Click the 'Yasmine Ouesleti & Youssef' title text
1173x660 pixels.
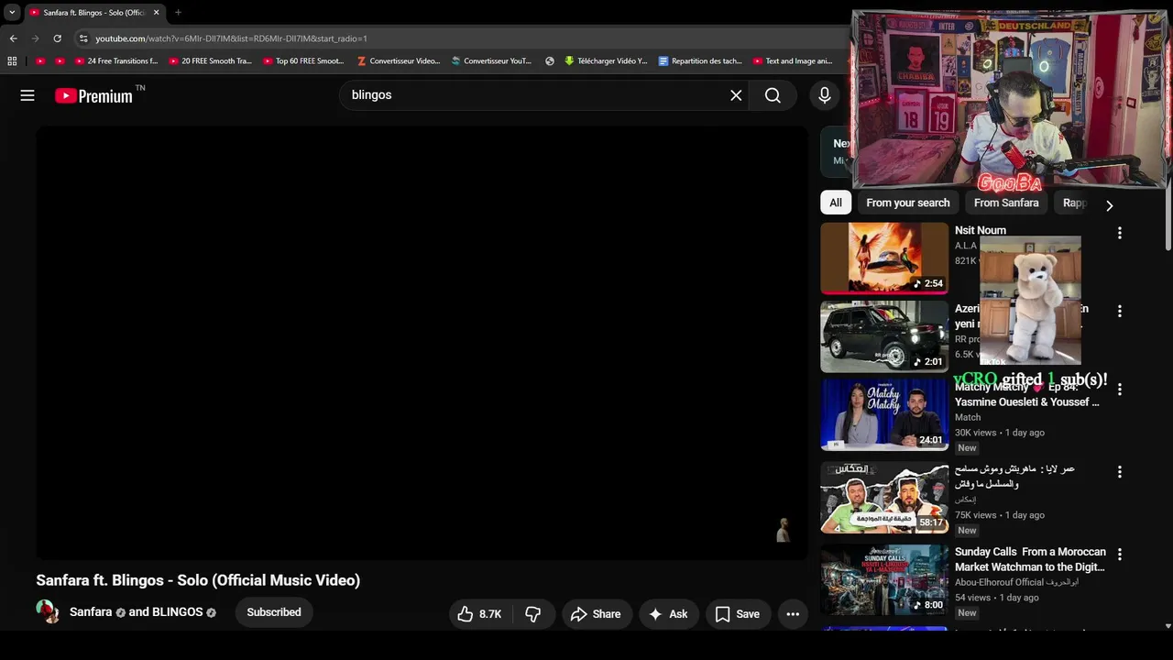(1026, 401)
